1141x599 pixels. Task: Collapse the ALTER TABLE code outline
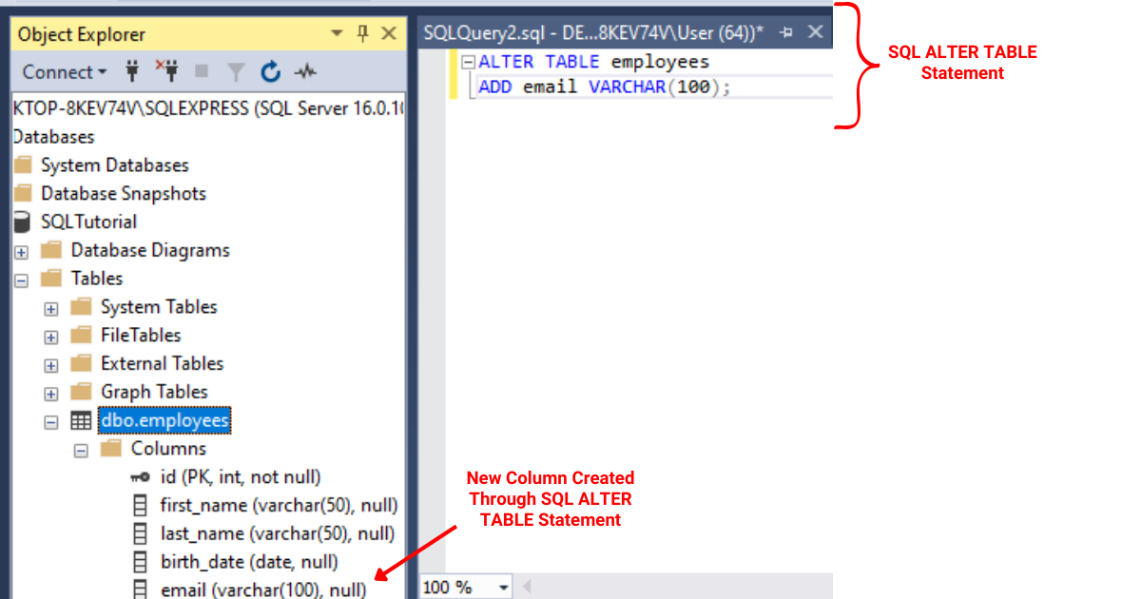point(467,62)
